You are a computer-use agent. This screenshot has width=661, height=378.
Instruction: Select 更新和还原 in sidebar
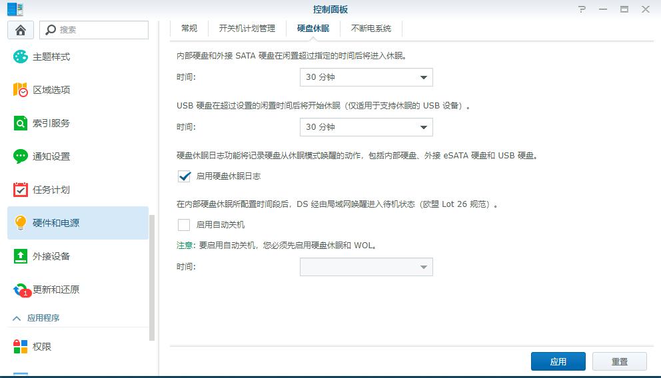78,289
